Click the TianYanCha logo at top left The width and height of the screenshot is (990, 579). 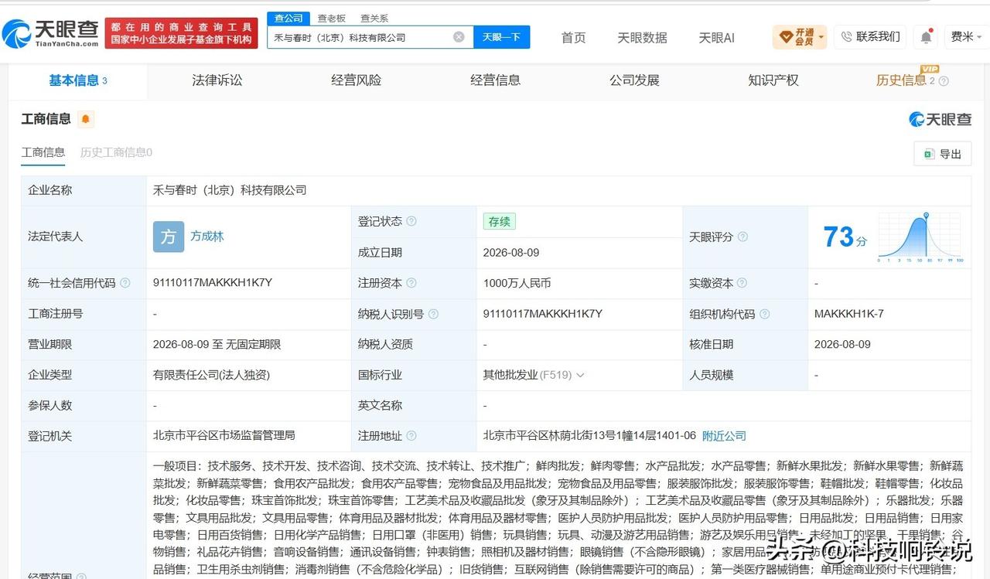pyautogui.click(x=51, y=33)
